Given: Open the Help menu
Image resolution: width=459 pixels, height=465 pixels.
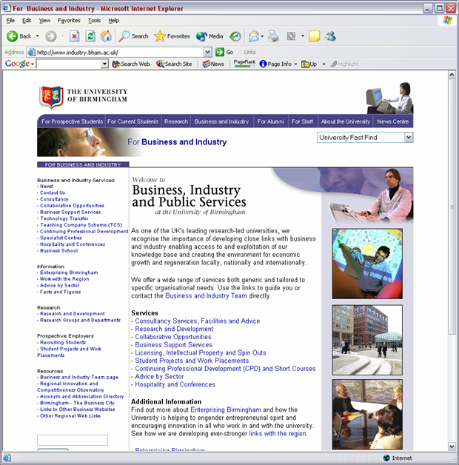Looking at the screenshot, I should pyautogui.click(x=113, y=21).
